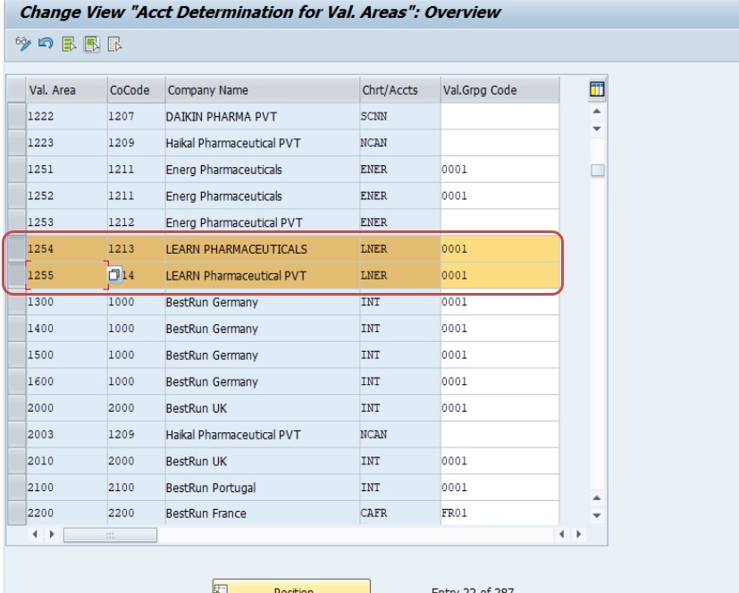Click company name DAIKIN PHARMA PVT
Viewport: 739px width, 593px height.
point(221,116)
